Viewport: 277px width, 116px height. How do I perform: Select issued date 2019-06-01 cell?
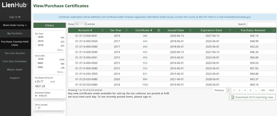click(177, 85)
